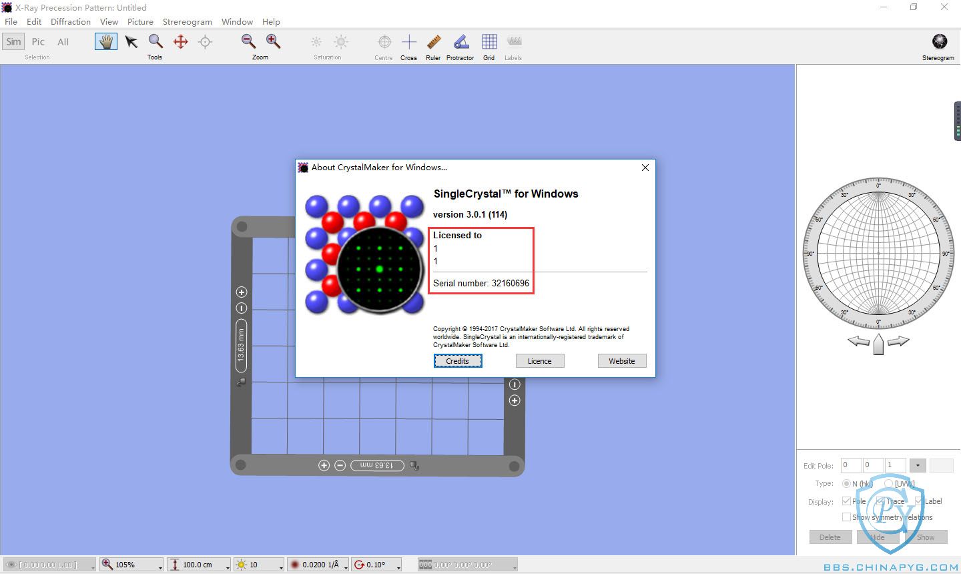Decrease saturation with the smaller sun icon

(x=316, y=41)
